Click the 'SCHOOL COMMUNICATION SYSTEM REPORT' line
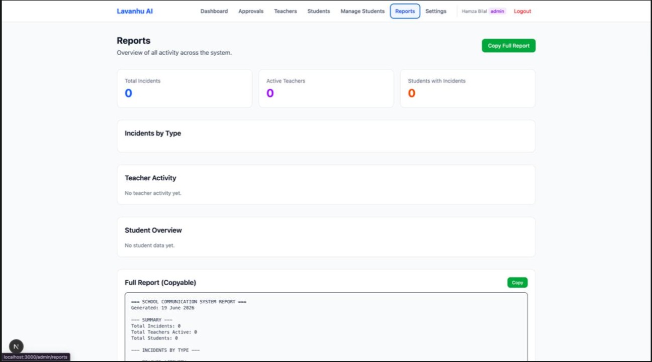Screen dimensions: 652x362 click(189, 302)
